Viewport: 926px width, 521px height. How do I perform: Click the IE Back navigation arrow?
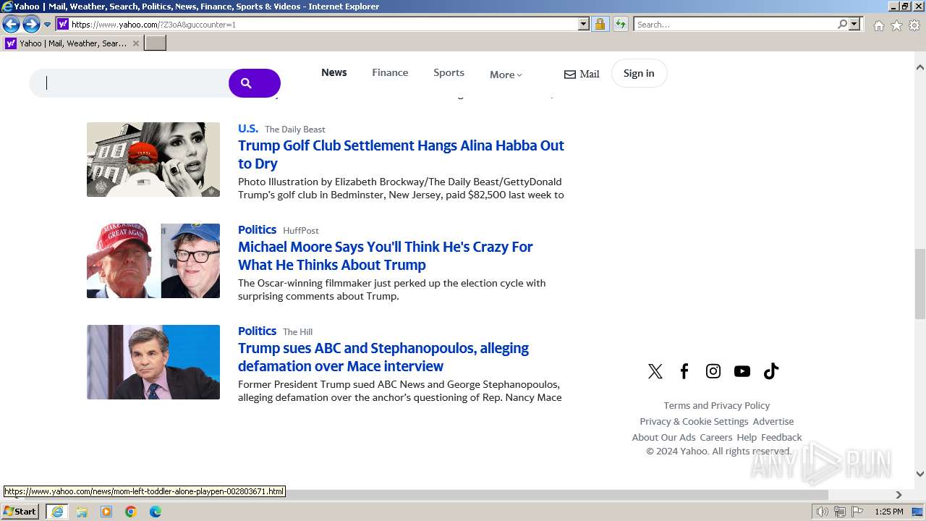(11, 25)
